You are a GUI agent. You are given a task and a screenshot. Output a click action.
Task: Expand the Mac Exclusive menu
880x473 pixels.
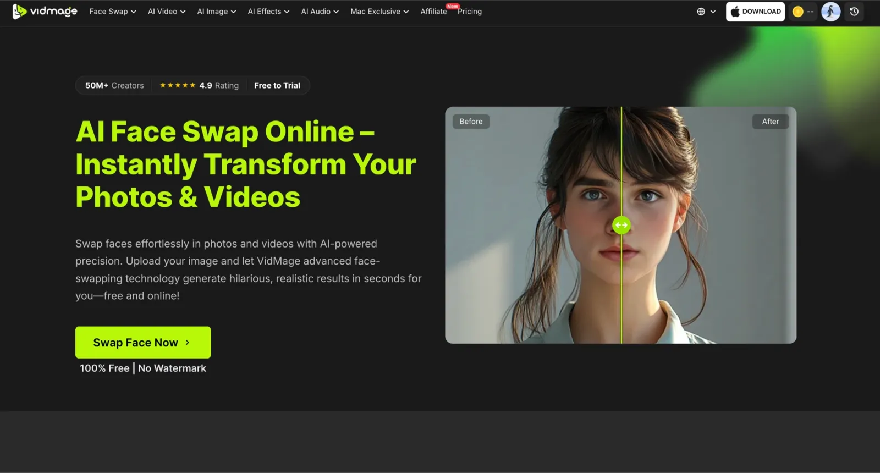[x=380, y=12]
